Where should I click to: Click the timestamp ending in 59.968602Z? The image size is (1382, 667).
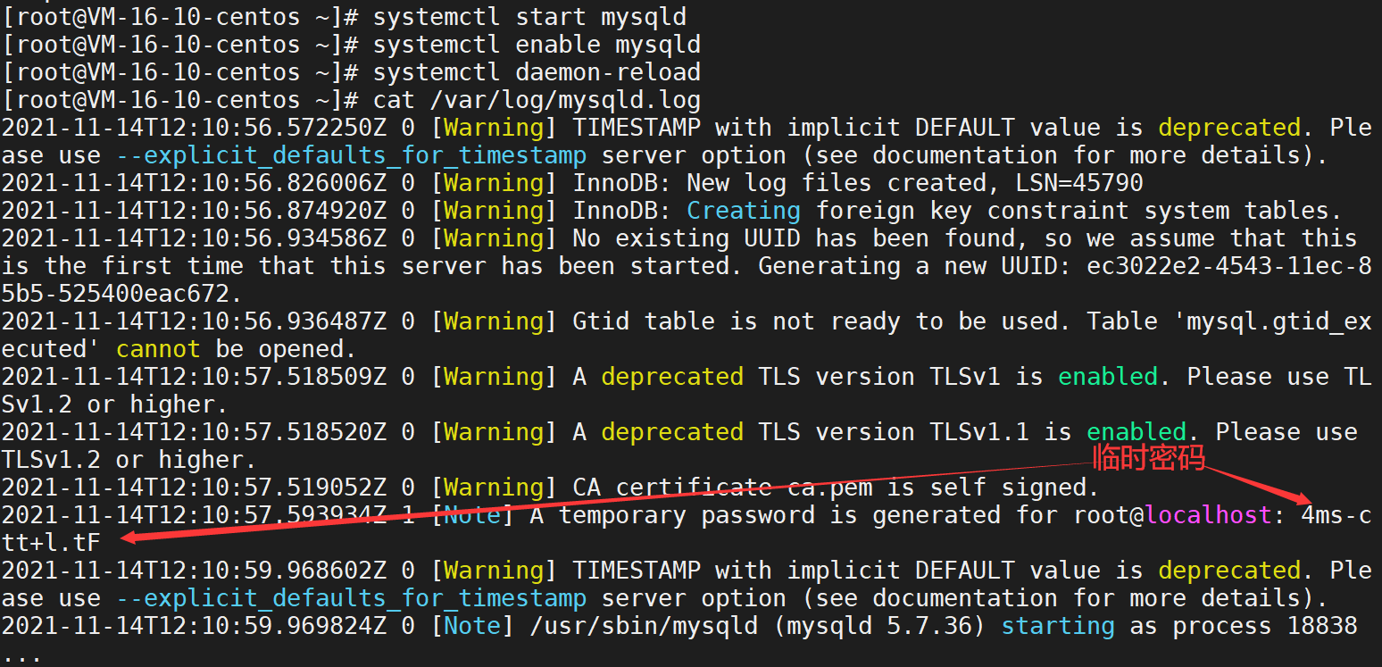tap(194, 570)
